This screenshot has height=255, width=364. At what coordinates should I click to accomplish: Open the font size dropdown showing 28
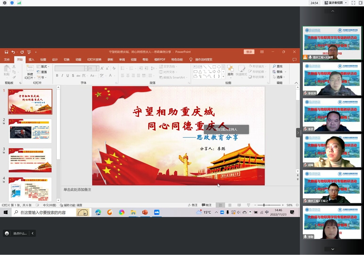(98, 68)
